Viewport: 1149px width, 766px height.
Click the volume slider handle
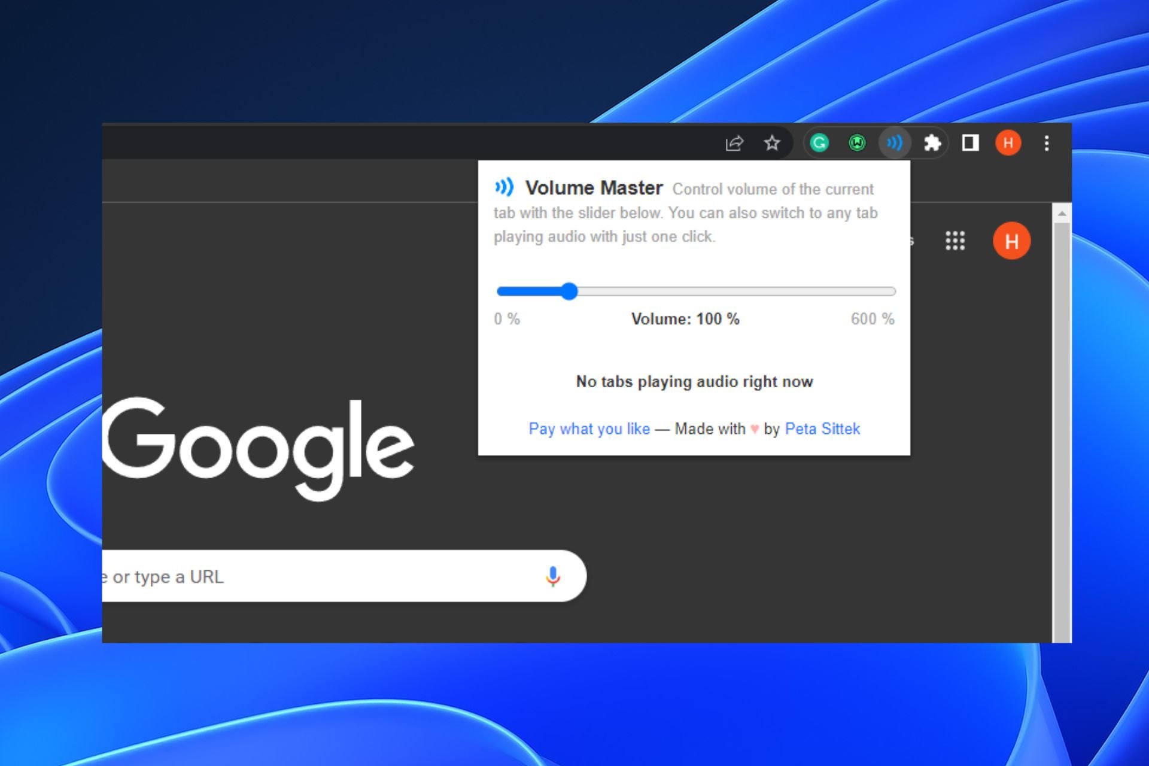coord(569,291)
